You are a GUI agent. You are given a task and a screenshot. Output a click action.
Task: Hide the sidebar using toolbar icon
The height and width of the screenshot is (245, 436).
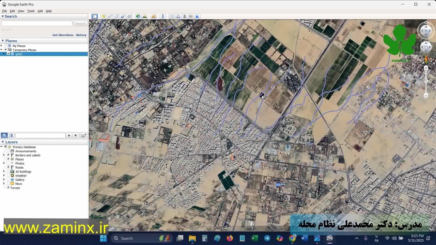(x=95, y=16)
